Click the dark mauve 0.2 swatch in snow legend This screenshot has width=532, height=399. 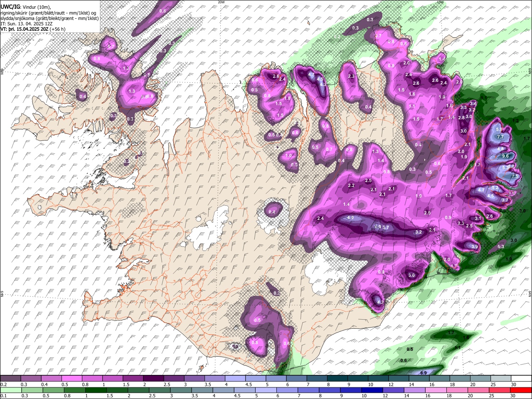[10, 379]
